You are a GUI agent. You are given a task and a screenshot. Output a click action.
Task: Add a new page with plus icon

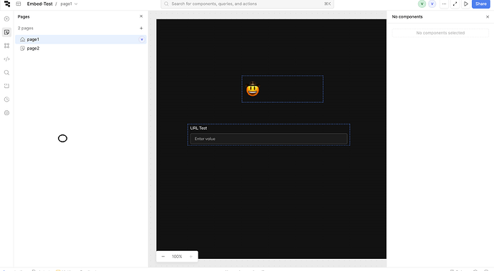click(141, 28)
